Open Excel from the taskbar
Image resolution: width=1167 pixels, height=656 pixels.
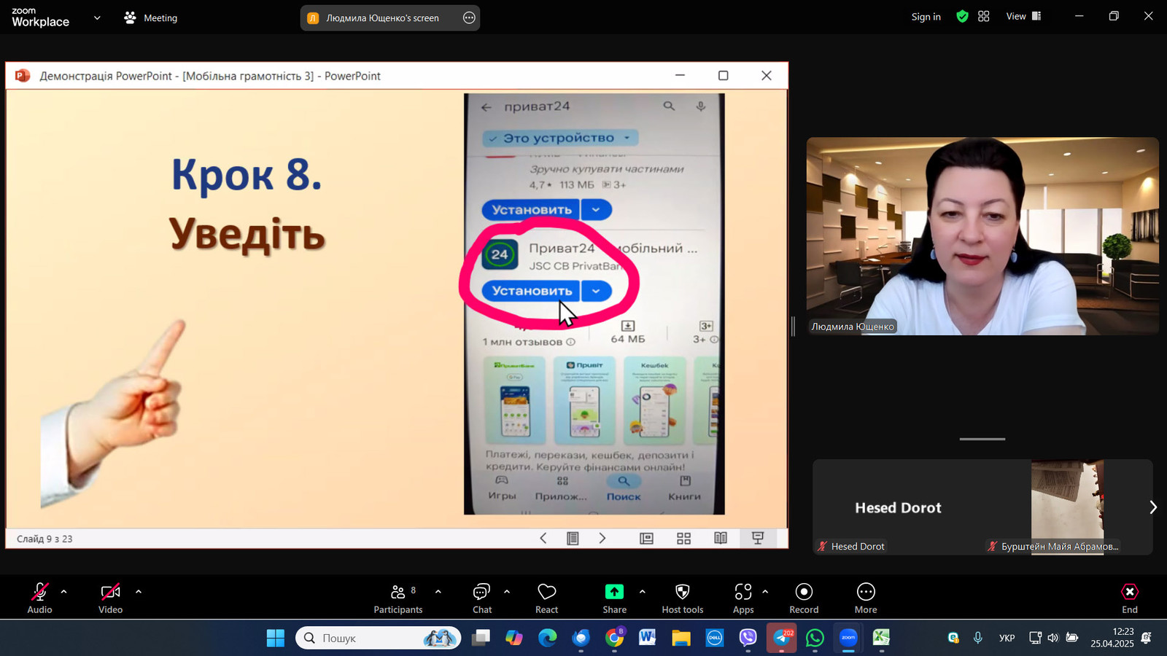tap(881, 638)
